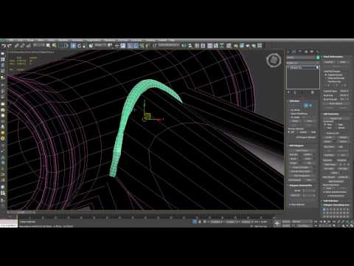Play the animation

(x=324, y=222)
